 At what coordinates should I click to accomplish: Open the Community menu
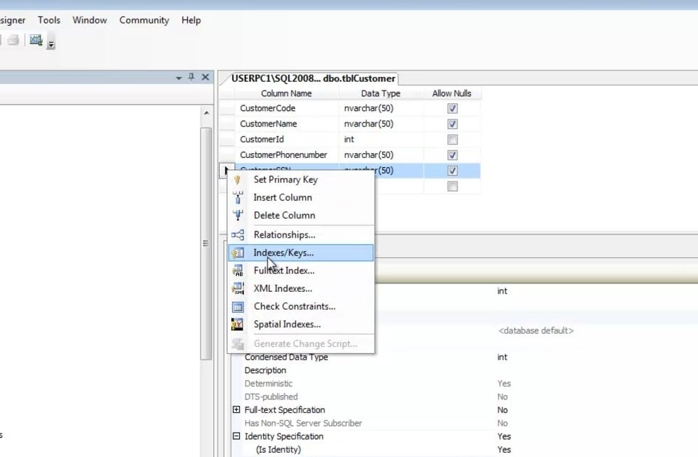coord(144,20)
